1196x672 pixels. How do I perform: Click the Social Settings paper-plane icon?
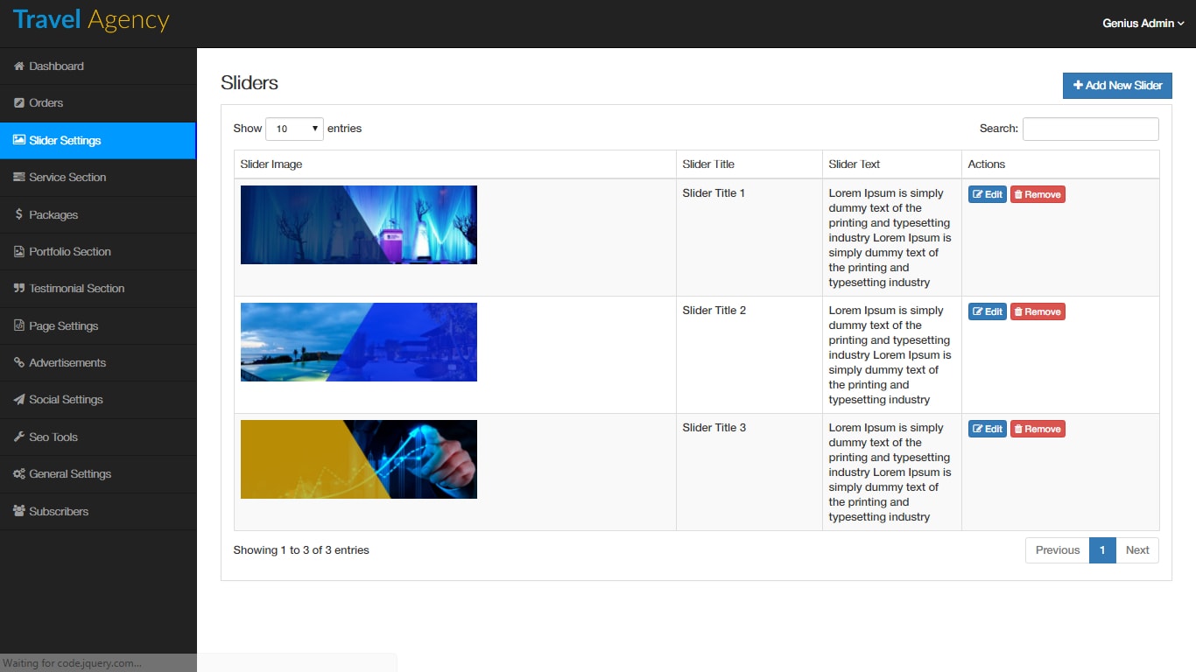18,399
